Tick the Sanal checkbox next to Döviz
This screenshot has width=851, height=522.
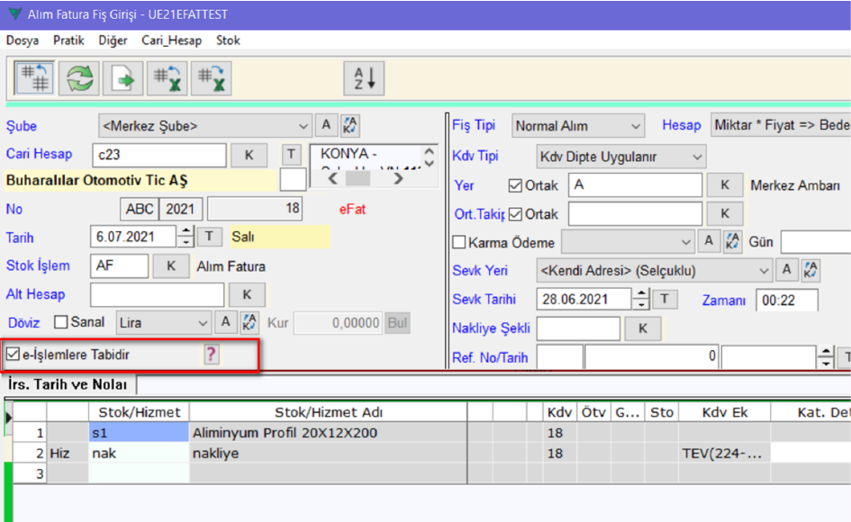tap(61, 322)
